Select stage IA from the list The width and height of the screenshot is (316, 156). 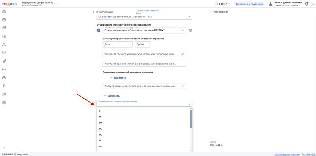click(x=143, y=117)
